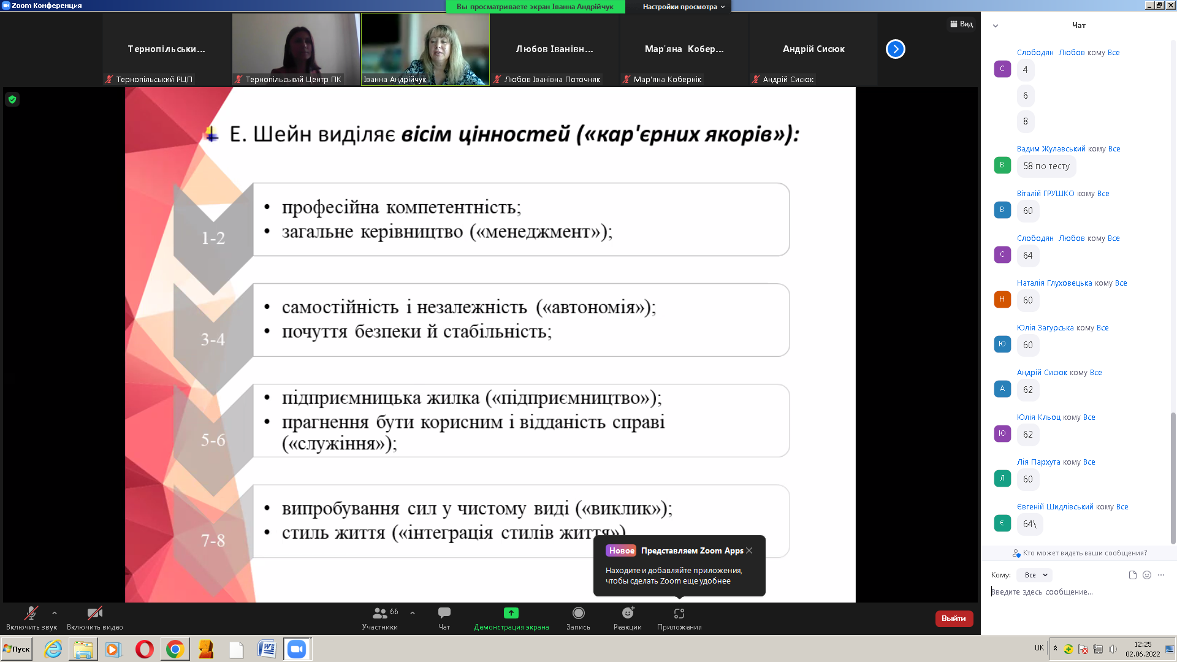Open emoji picker in chat
Screen dimensions: 1177x662
pyautogui.click(x=1146, y=575)
